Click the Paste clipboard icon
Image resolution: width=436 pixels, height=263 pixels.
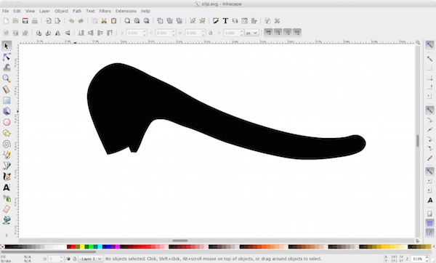[x=114, y=21]
